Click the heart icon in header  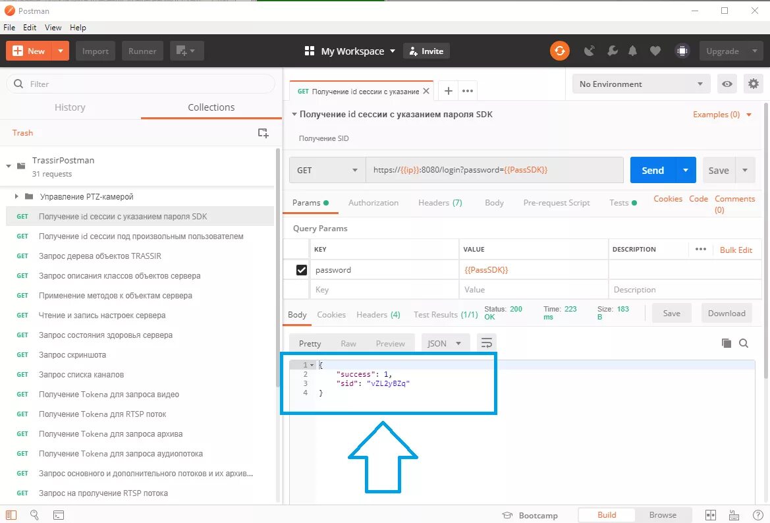(x=655, y=51)
